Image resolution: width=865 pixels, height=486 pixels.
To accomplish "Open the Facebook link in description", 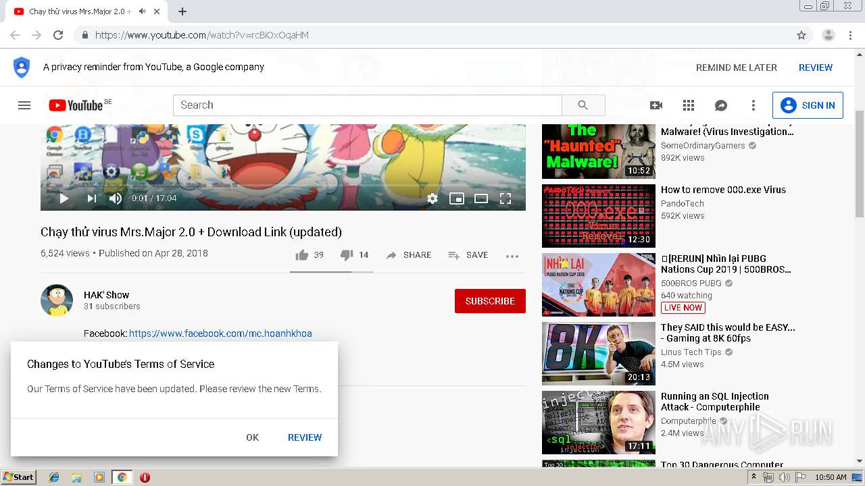I will click(x=220, y=333).
